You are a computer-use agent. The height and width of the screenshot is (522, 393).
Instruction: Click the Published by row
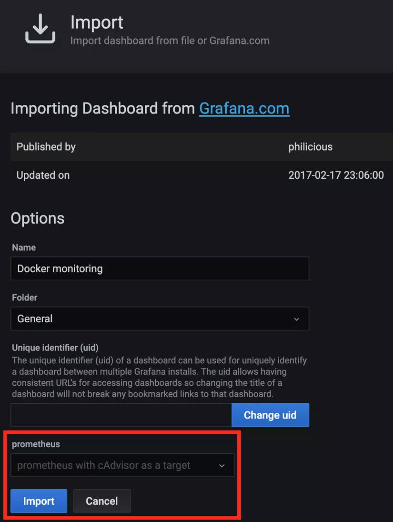click(x=46, y=147)
